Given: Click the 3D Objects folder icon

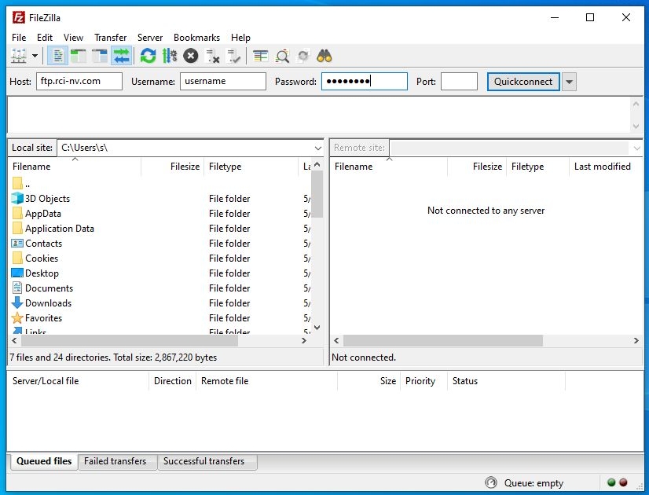Looking at the screenshot, I should pyautogui.click(x=17, y=198).
